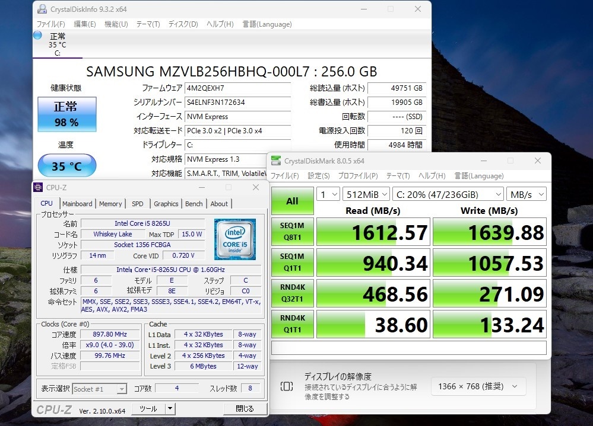
Task: Switch to the About tab in CPU-Z
Action: click(219, 204)
